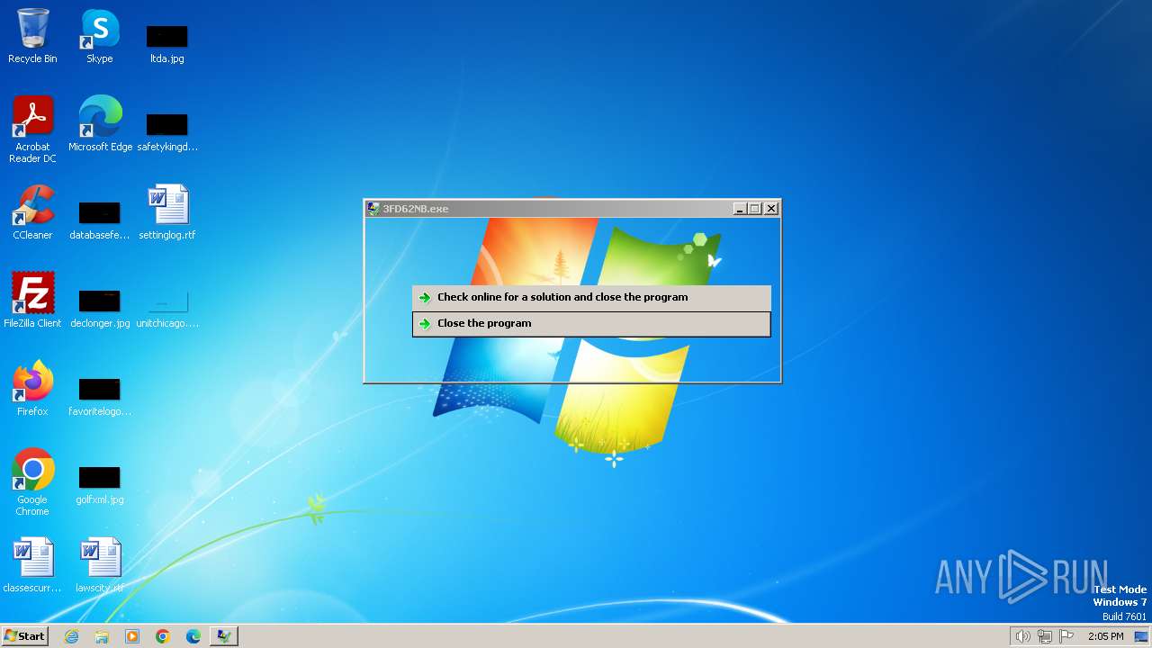Viewport: 1152px width, 648px height.
Task: Select the lawscity.rtf document icon
Action: [x=100, y=565]
